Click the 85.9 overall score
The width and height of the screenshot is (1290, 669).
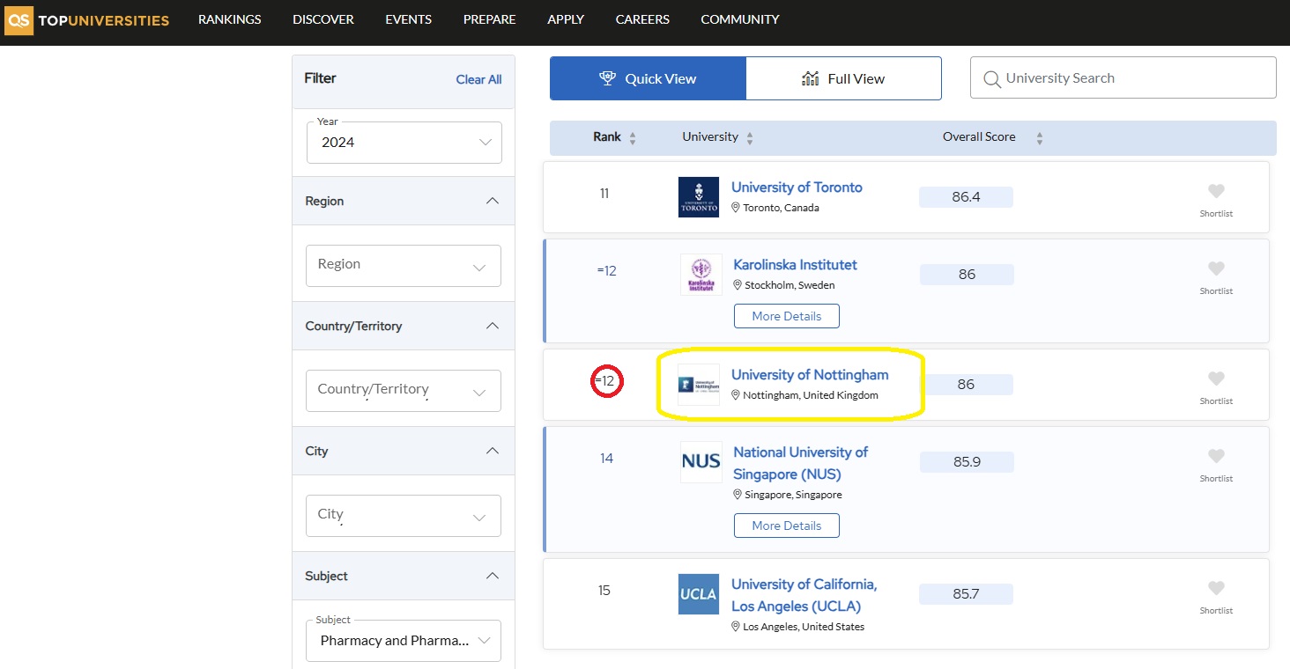coord(967,461)
